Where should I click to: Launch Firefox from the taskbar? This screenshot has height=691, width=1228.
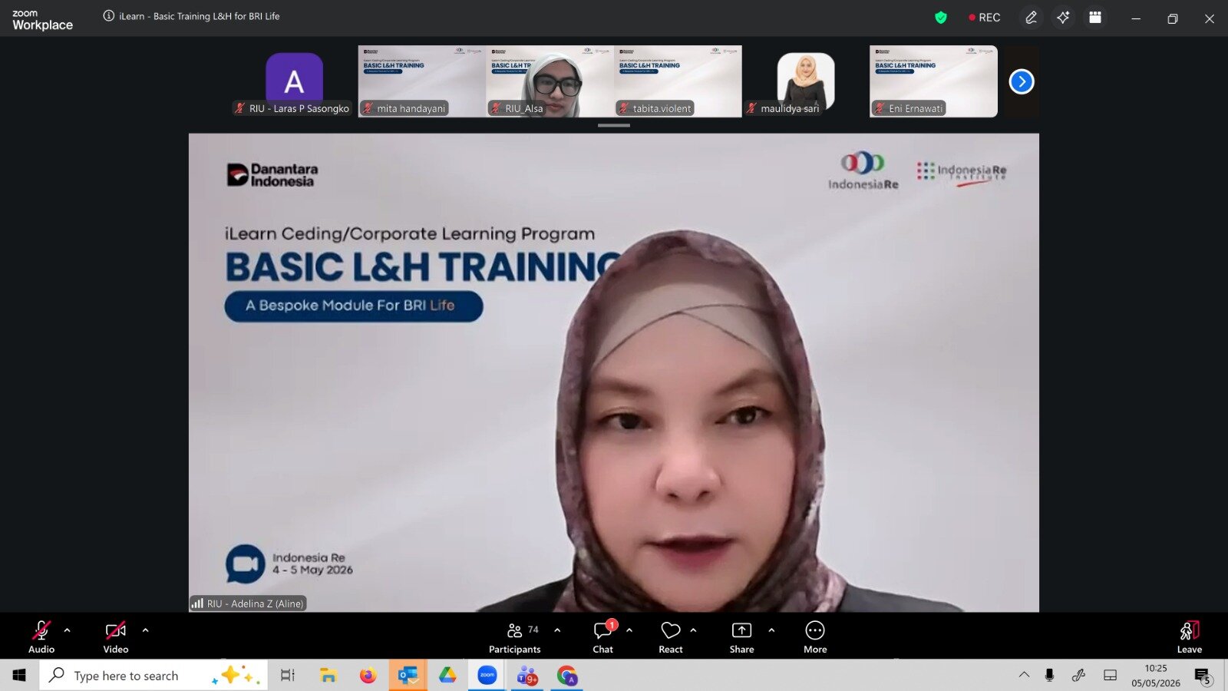[x=368, y=675]
